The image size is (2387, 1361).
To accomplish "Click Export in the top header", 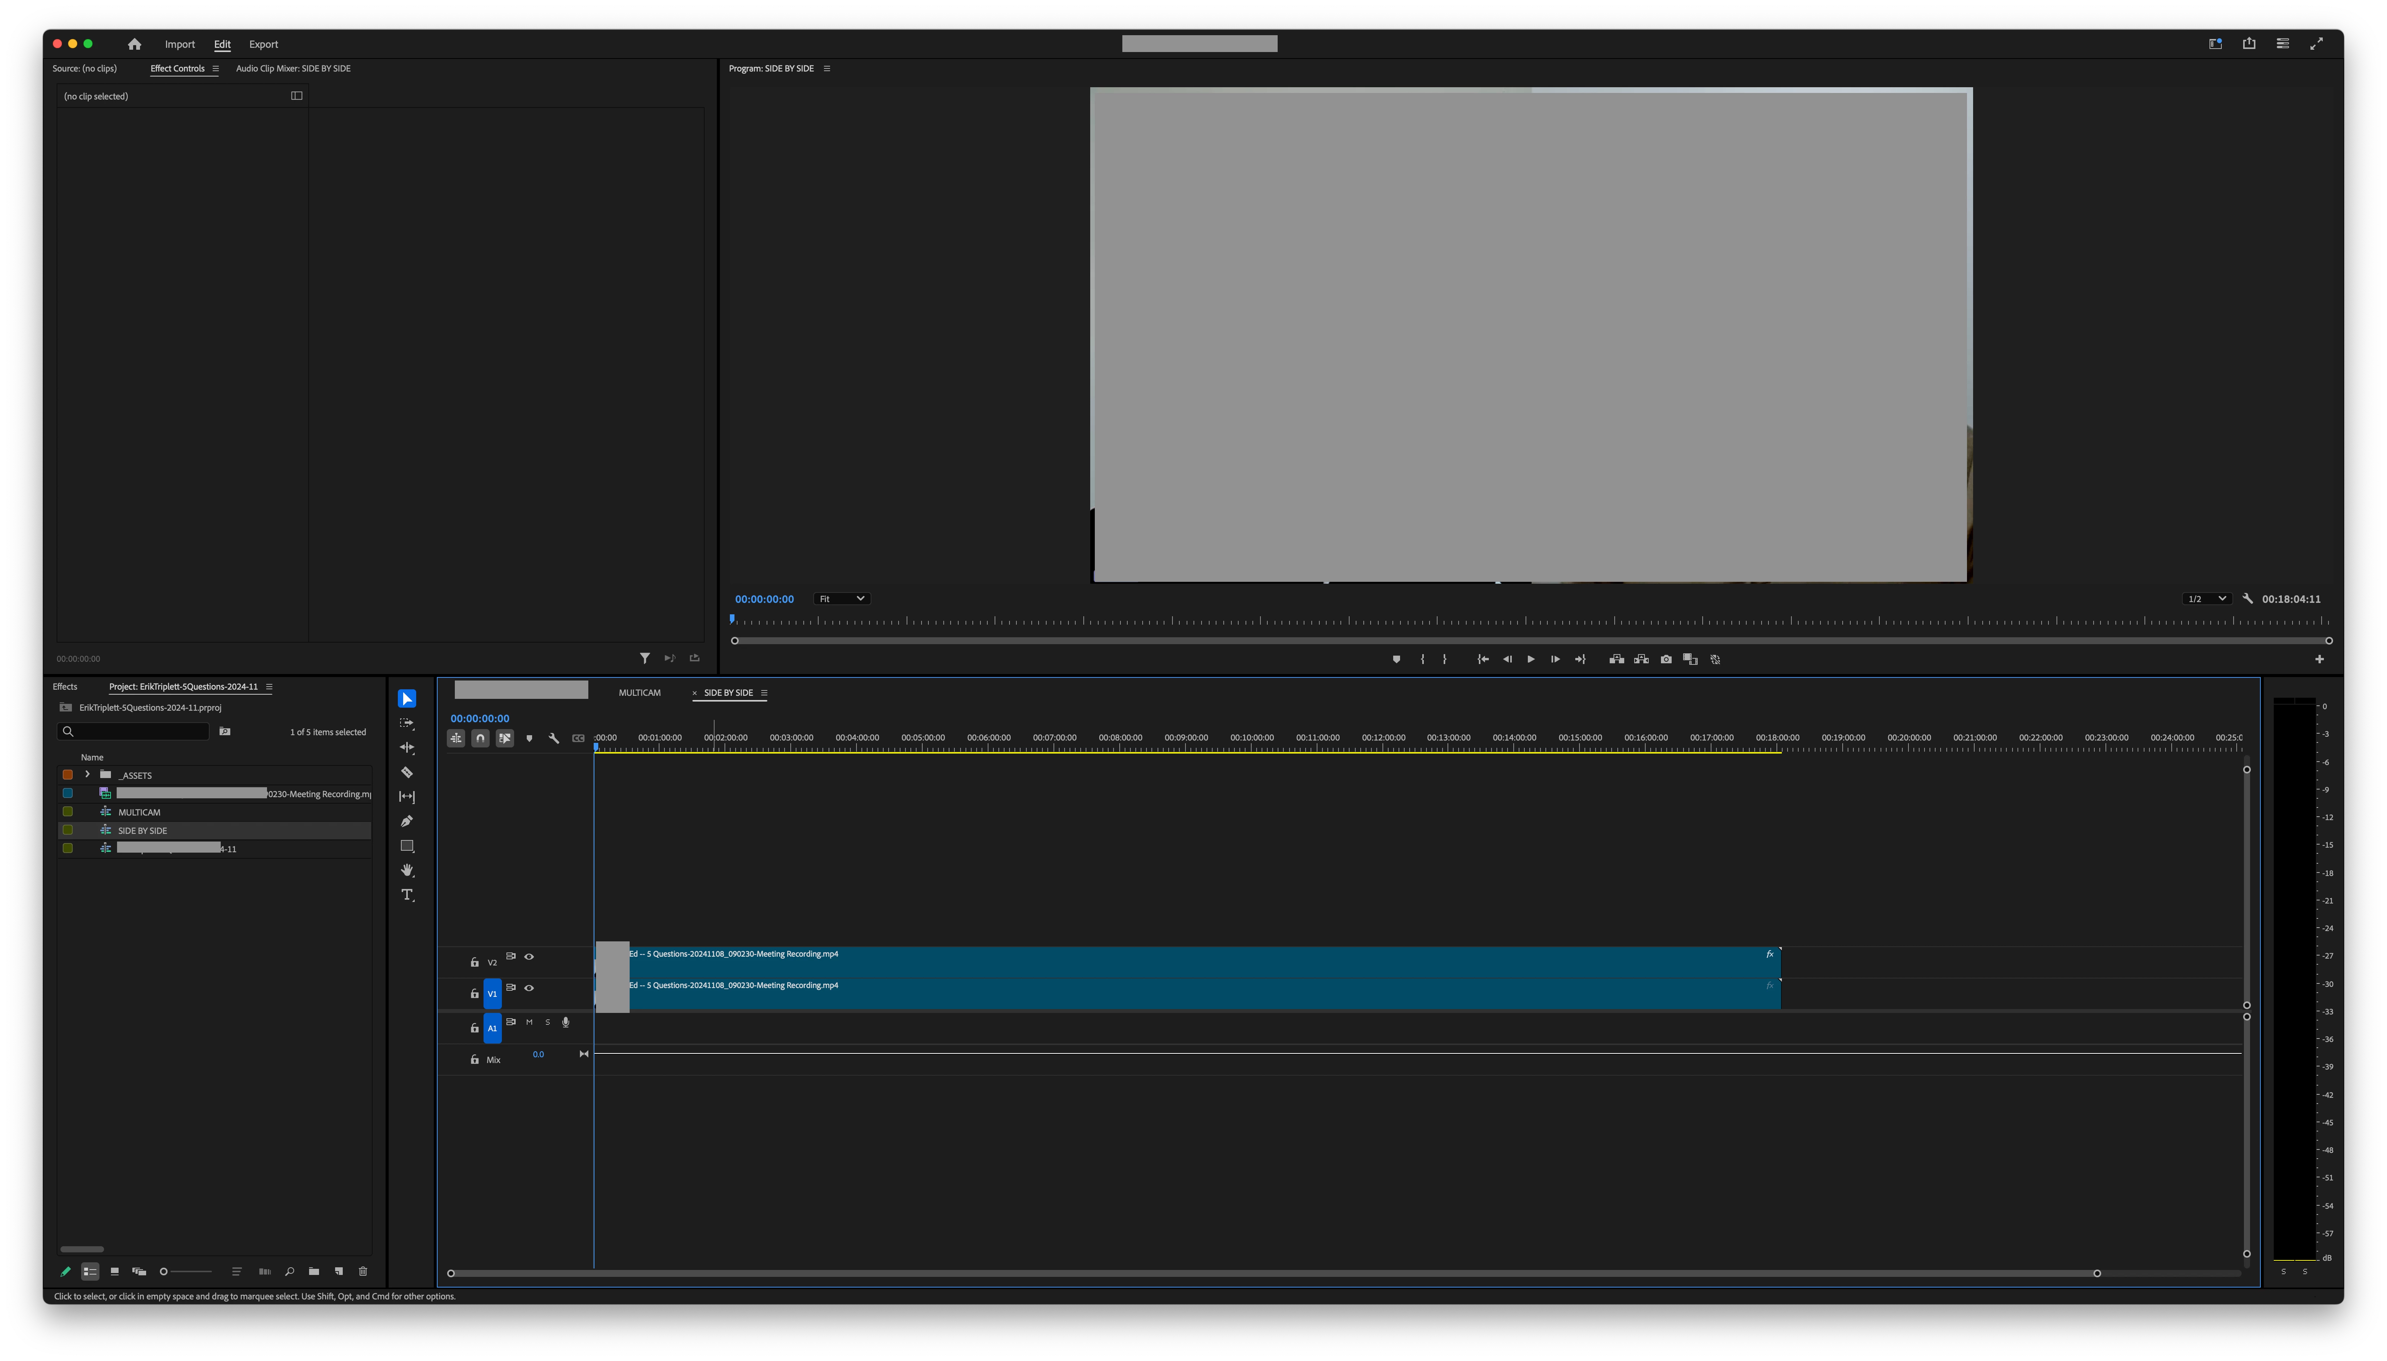I will click(x=263, y=44).
